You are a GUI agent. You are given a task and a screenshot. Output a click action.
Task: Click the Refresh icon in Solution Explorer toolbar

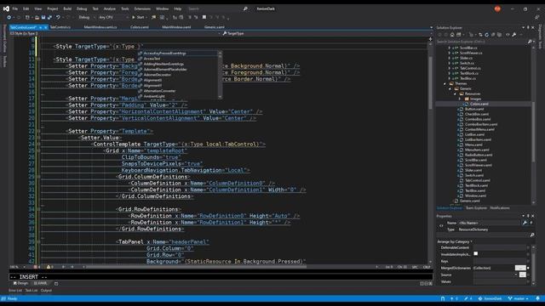[486, 35]
